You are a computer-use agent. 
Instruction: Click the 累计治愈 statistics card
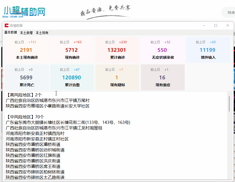point(72,77)
